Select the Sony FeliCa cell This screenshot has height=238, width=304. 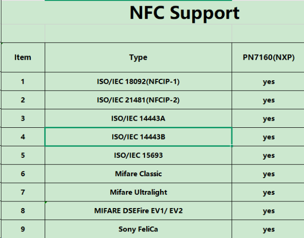click(138, 229)
